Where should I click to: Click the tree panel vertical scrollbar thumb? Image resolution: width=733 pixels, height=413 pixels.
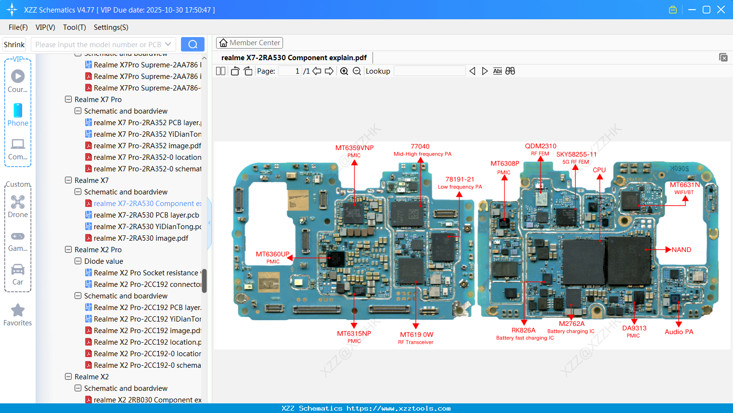204,281
